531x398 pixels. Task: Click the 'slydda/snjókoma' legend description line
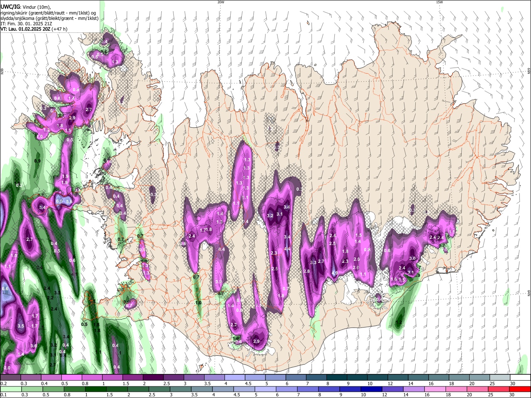49,18
